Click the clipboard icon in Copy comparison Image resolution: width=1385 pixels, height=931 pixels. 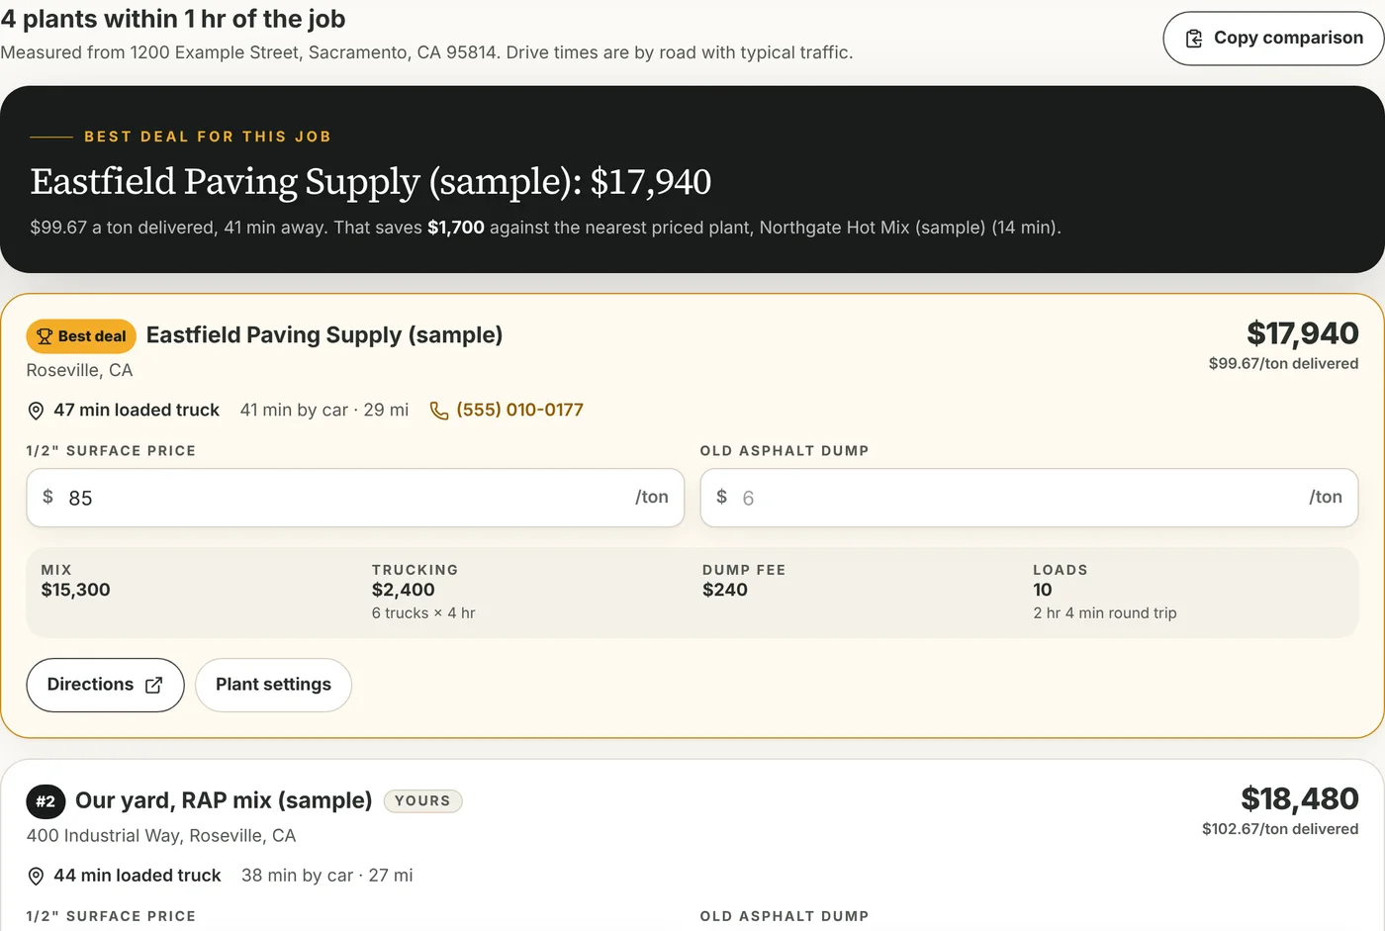[1194, 39]
